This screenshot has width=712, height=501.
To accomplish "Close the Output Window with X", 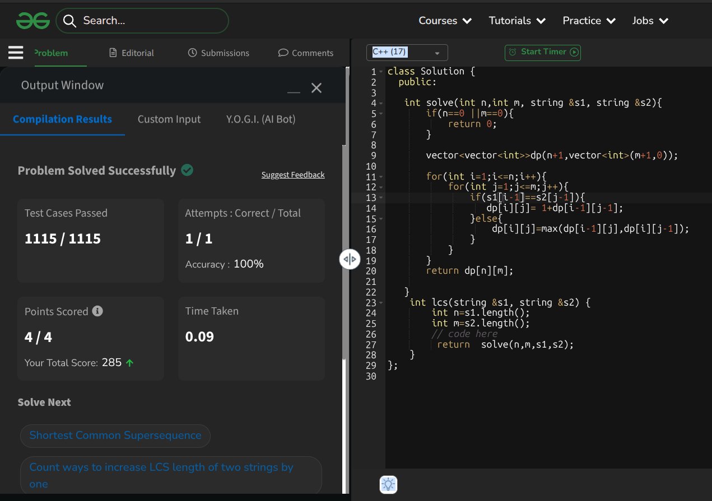I will pyautogui.click(x=317, y=88).
